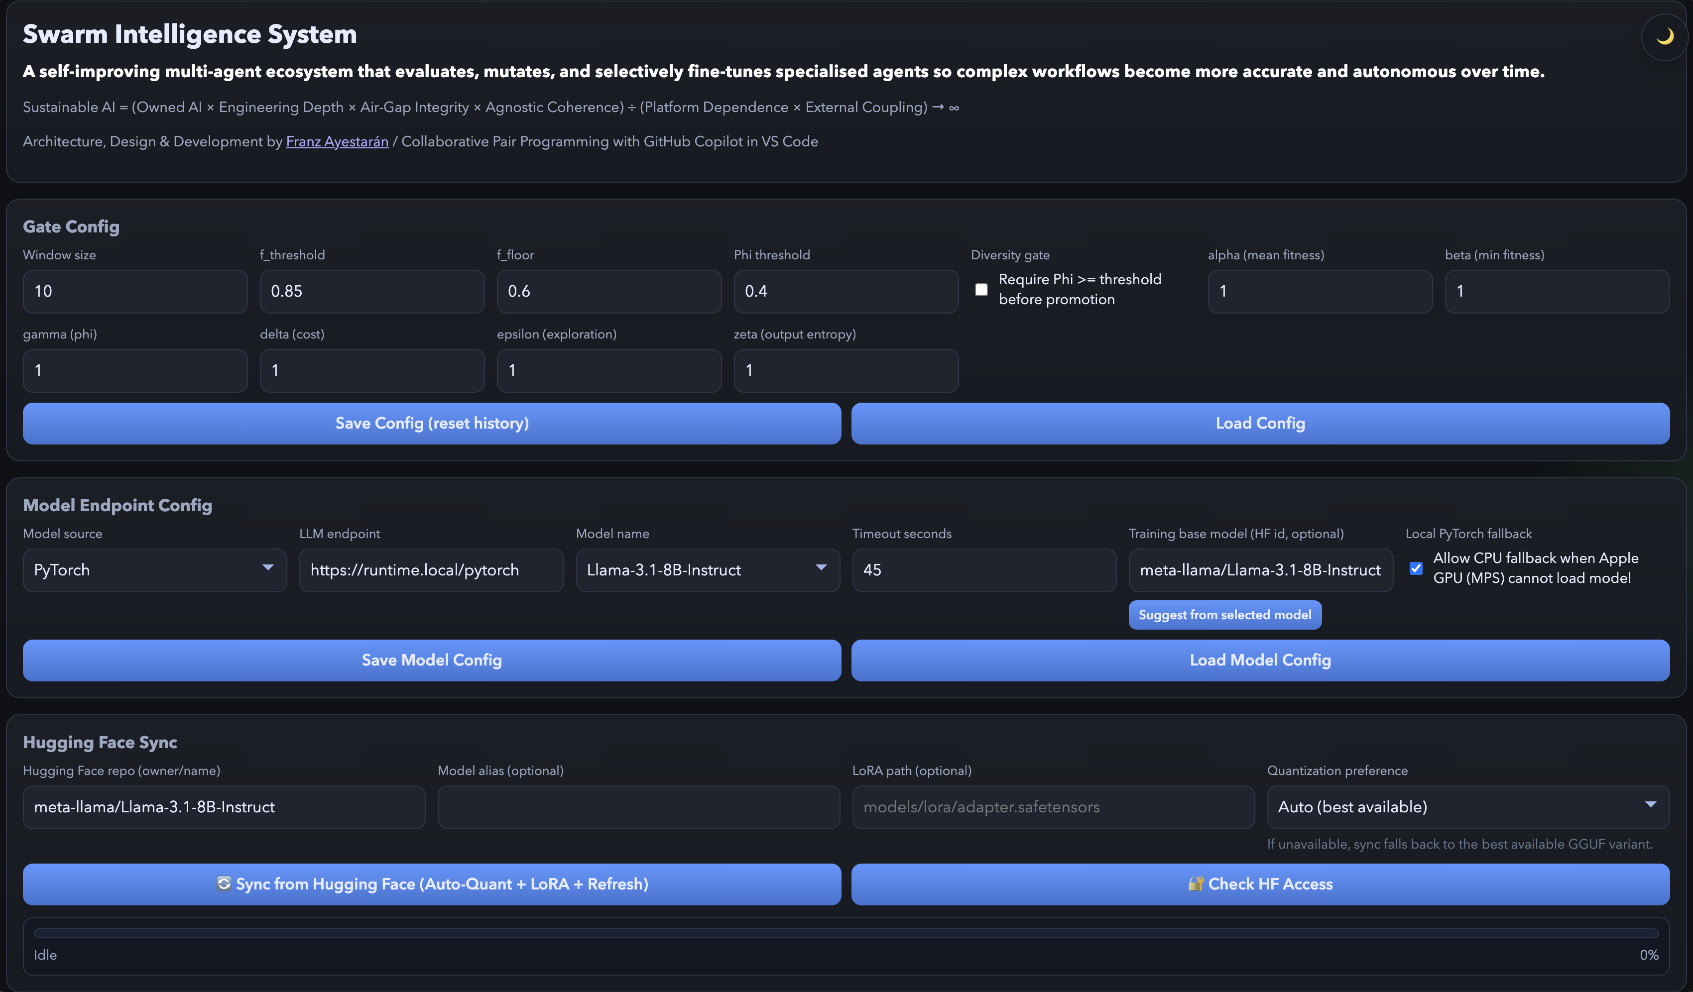Click the Model alias (optional) field
1693x992 pixels.
(x=638, y=807)
